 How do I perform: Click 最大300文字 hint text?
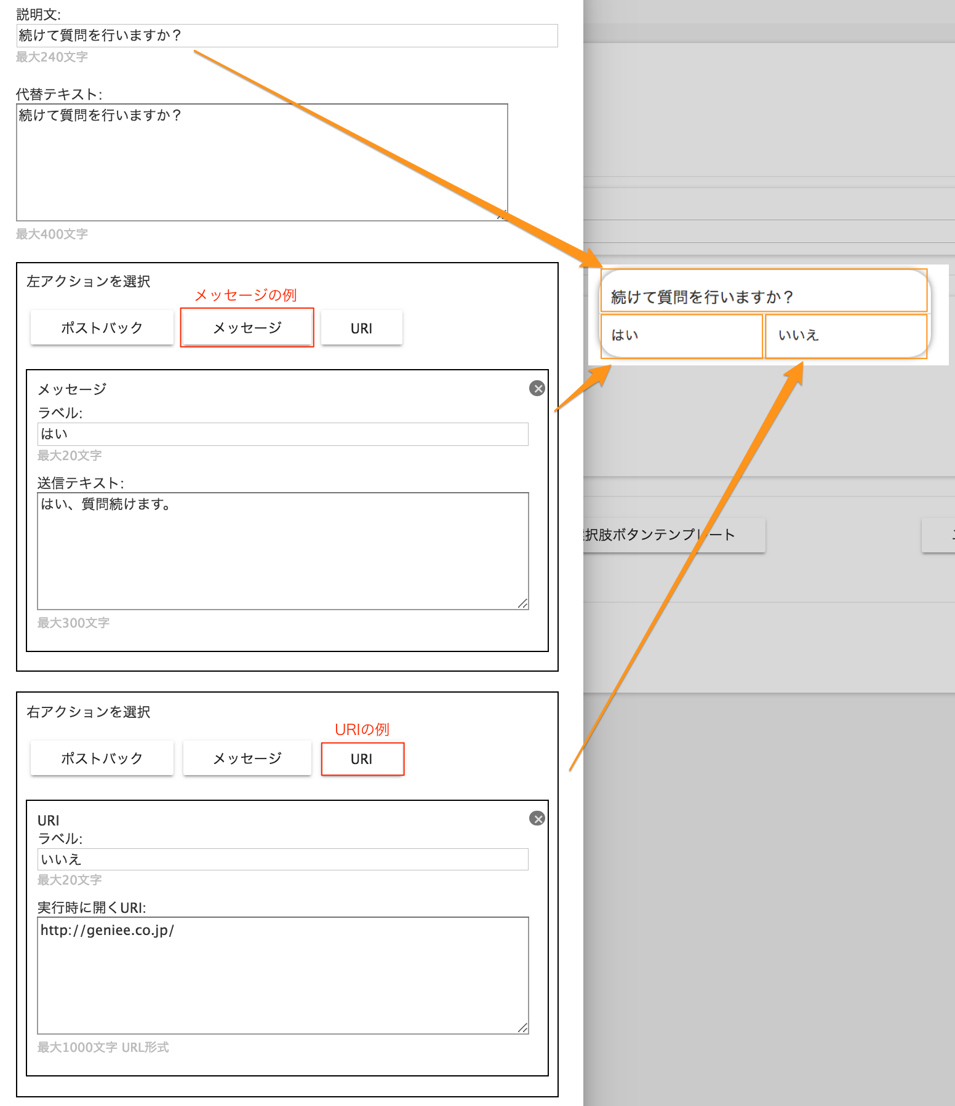pyautogui.click(x=73, y=623)
